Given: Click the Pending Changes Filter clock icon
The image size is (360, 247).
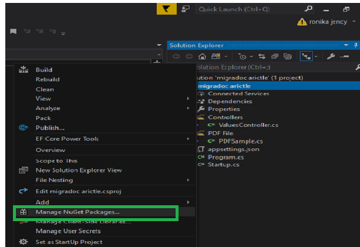Looking at the screenshot, I should [242, 56].
